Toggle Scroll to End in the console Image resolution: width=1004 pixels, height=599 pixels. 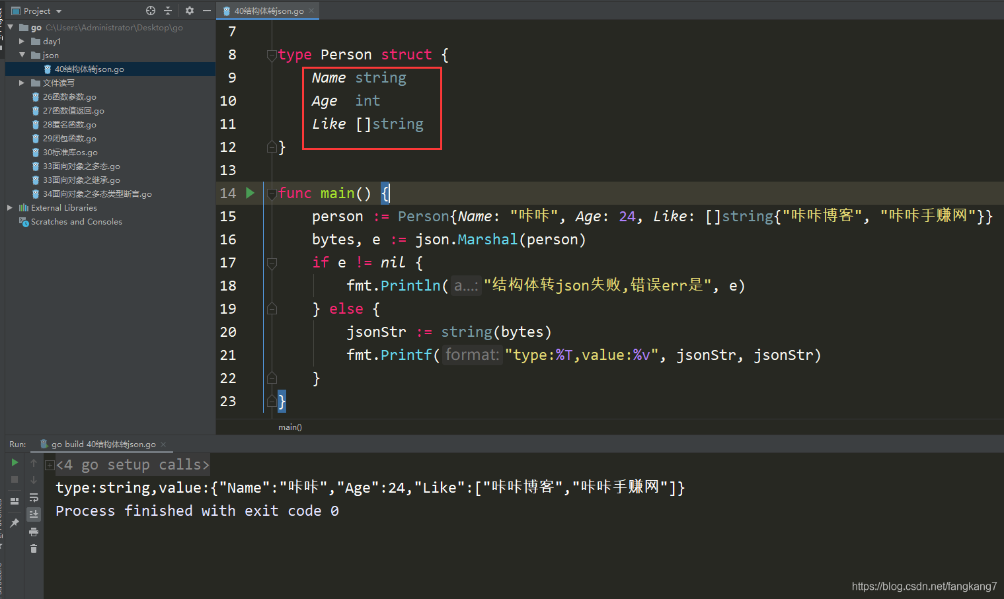[34, 514]
